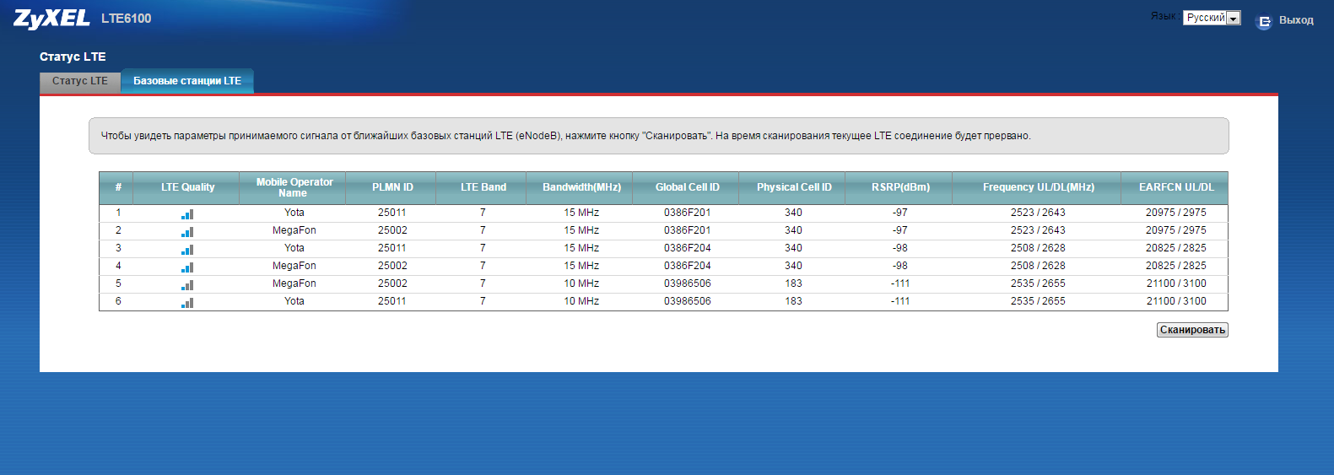1334x475 pixels.
Task: Click frequency 2523 / 2643 in row 2
Action: [1038, 230]
